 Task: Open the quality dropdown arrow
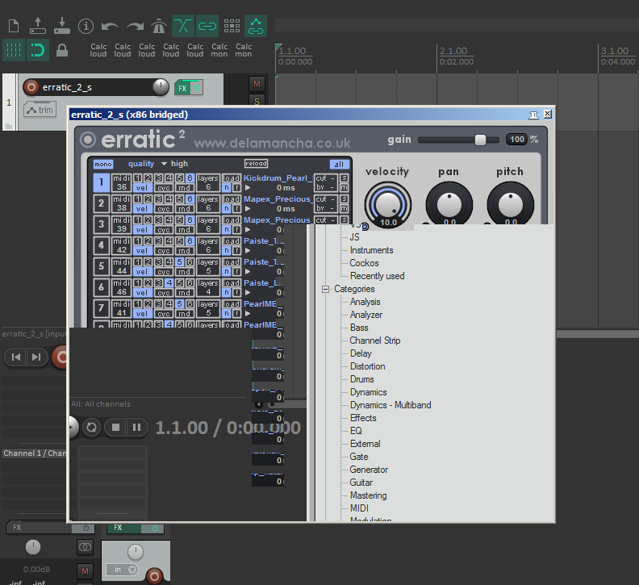[x=164, y=164]
